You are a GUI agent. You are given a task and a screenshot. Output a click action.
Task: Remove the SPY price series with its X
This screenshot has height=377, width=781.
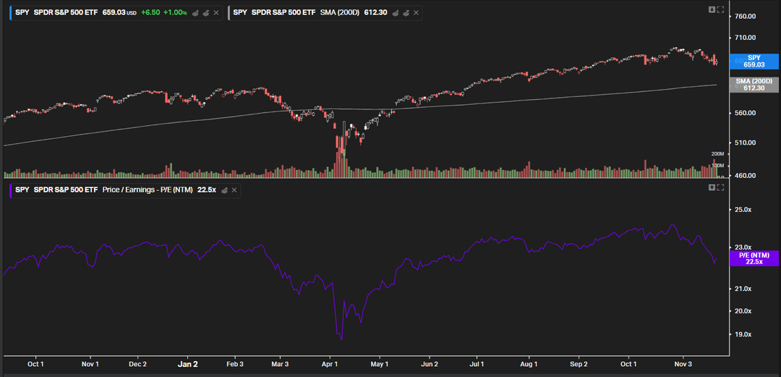coord(215,13)
